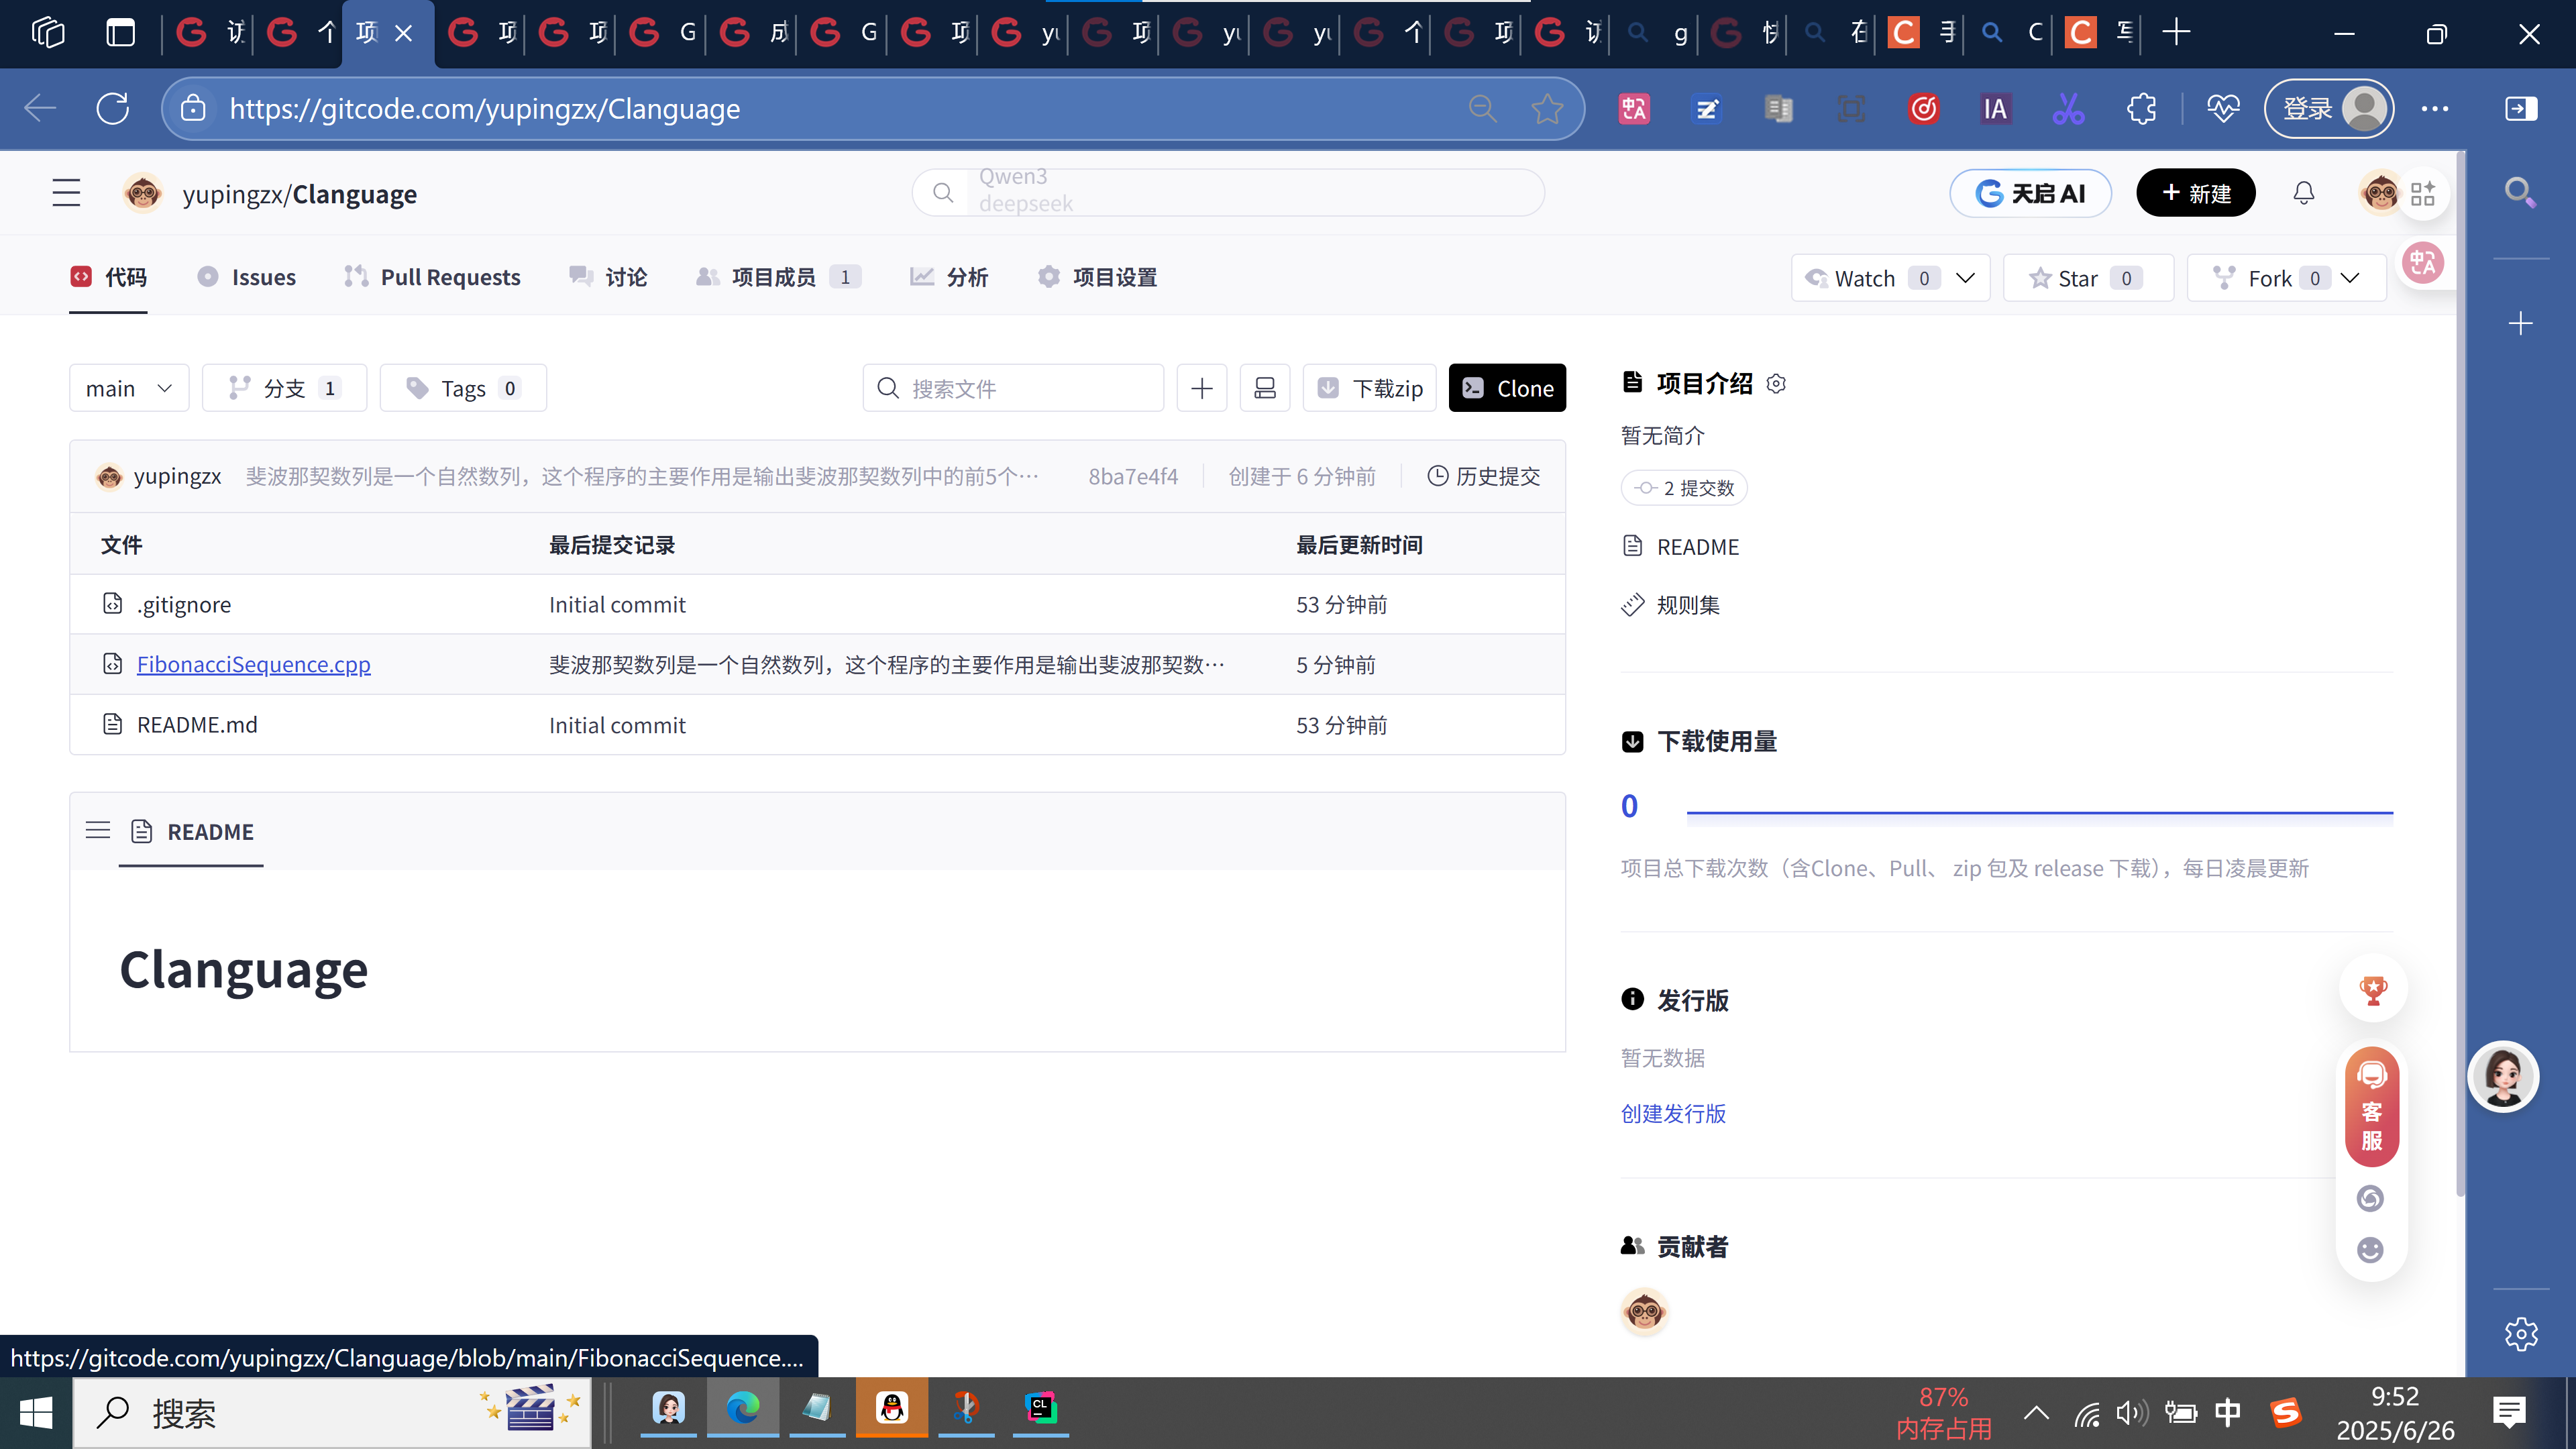The image size is (2576, 1449).
Task: Open the Clone panel
Action: pyautogui.click(x=1507, y=387)
